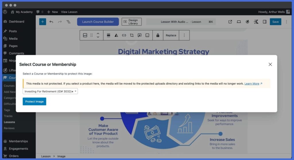The height and width of the screenshot is (160, 294).
Task: Click the Protect Image button
Action: pos(34,101)
